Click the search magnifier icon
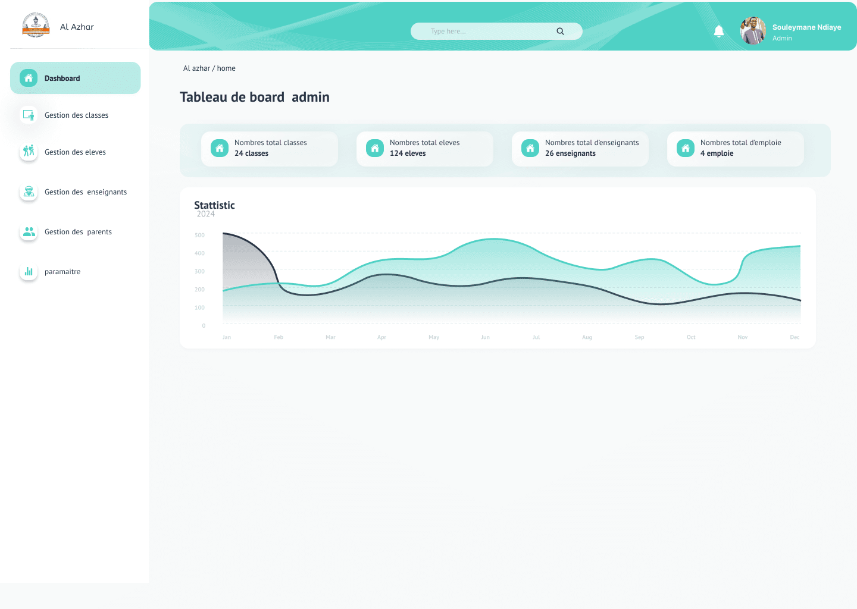This screenshot has height=609, width=857. tap(560, 32)
